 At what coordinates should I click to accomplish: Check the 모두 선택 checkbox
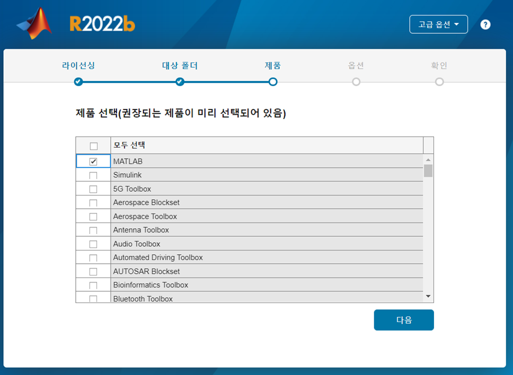(94, 146)
